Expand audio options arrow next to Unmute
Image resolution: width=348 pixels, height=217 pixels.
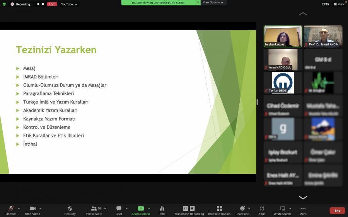pyautogui.click(x=19, y=209)
